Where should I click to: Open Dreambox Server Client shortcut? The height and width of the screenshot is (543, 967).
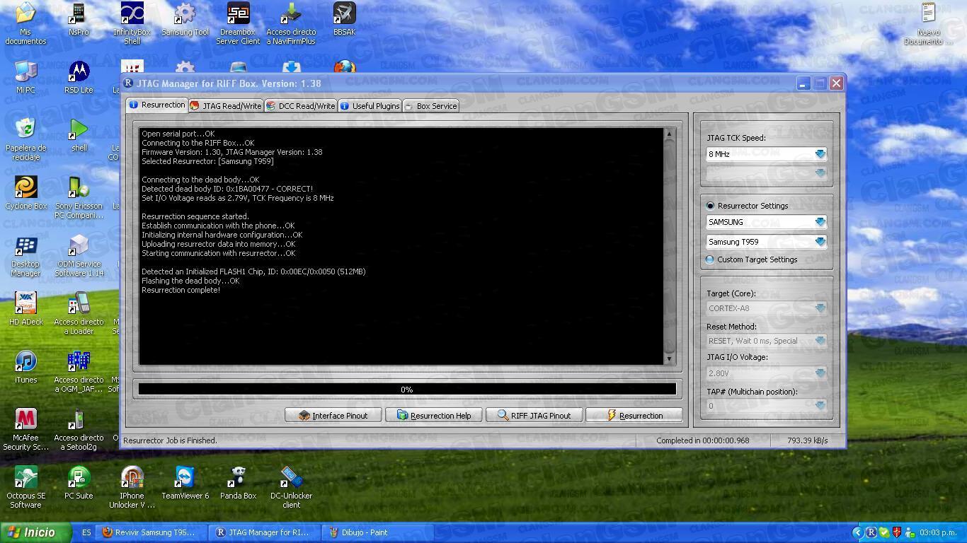pyautogui.click(x=238, y=23)
